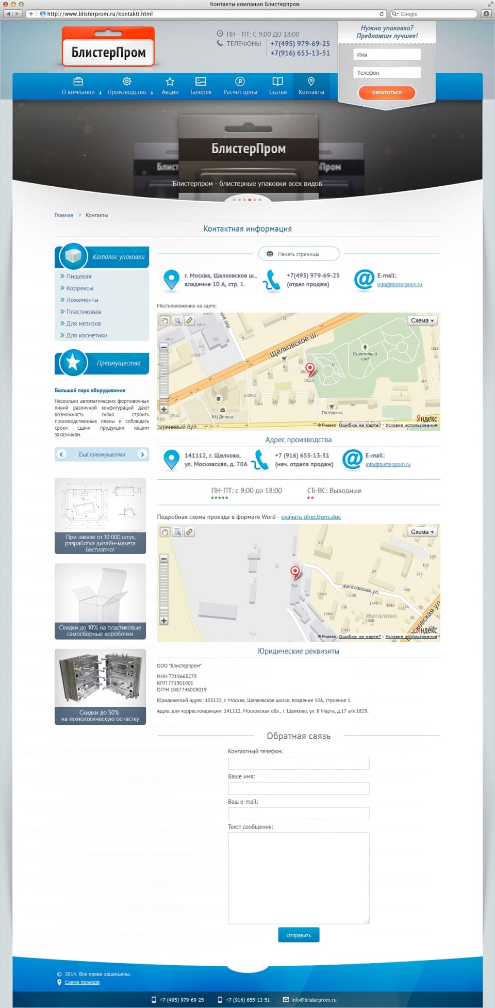Select the ruler tool on second map
Image resolution: width=495 pixels, height=1008 pixels.
pyautogui.click(x=190, y=532)
